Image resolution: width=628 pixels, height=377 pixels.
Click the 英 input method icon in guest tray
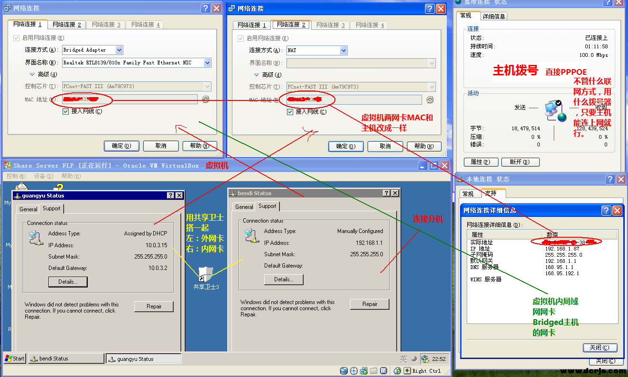coord(403,359)
